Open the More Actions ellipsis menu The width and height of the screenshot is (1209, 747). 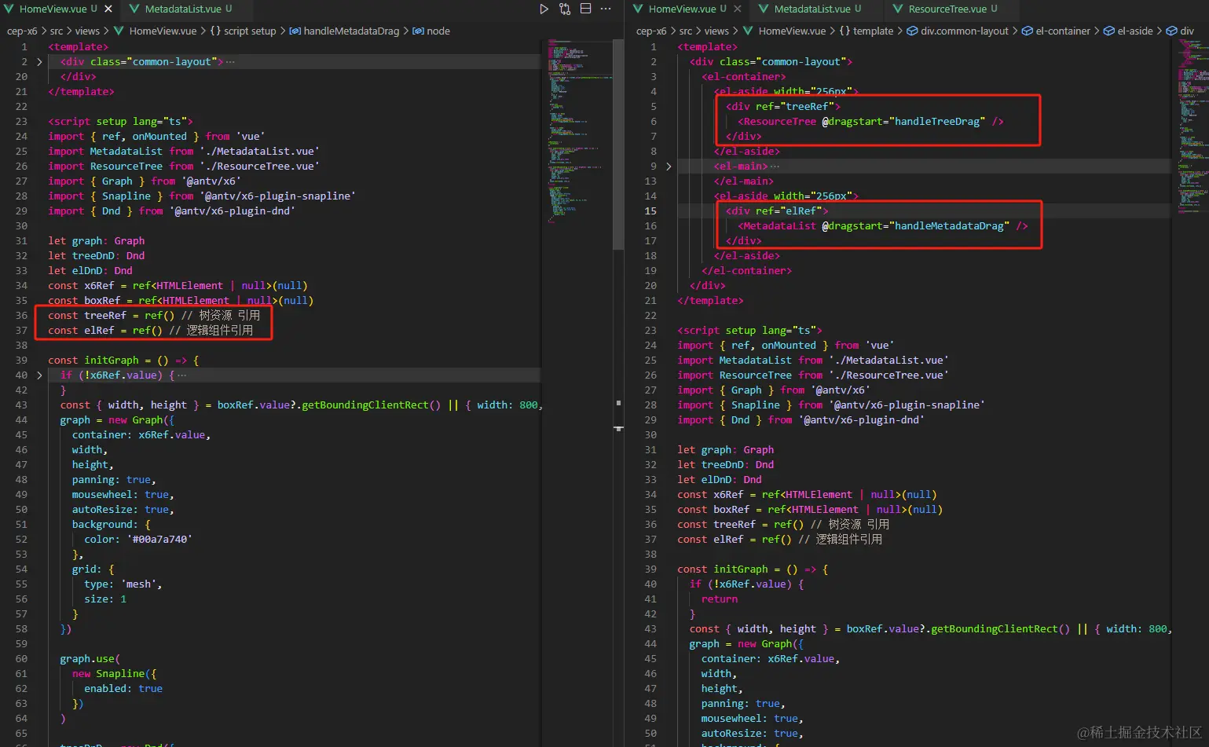point(606,9)
